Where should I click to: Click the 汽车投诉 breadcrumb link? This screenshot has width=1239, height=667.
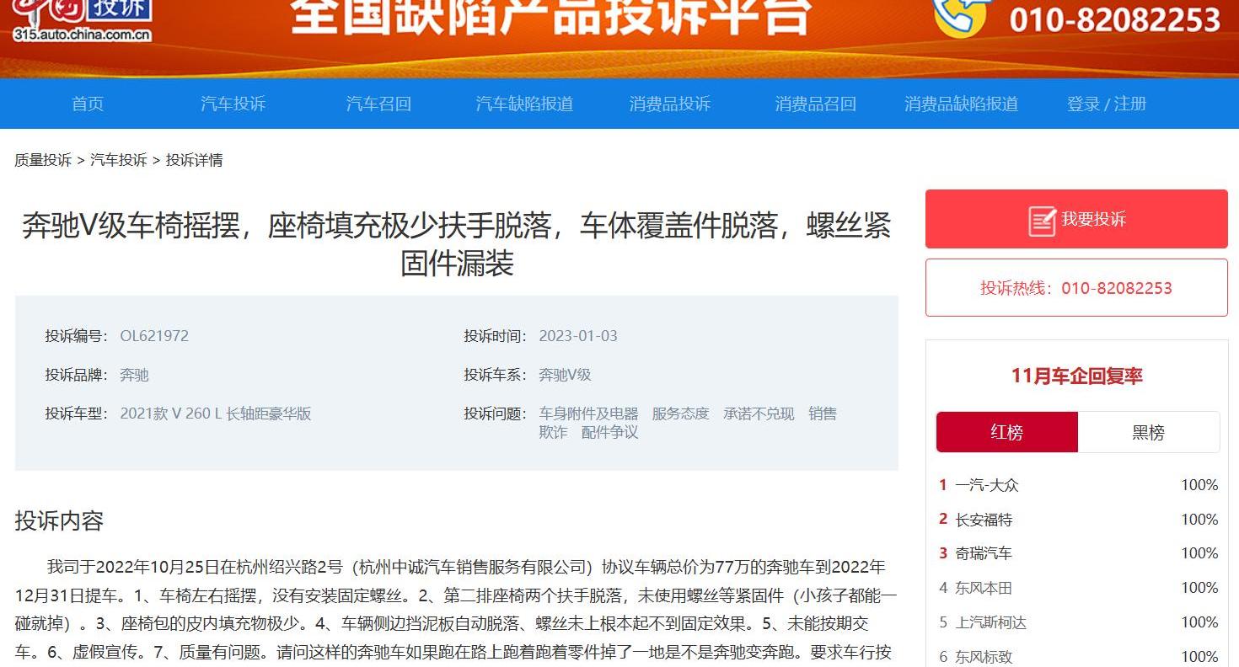[x=119, y=160]
